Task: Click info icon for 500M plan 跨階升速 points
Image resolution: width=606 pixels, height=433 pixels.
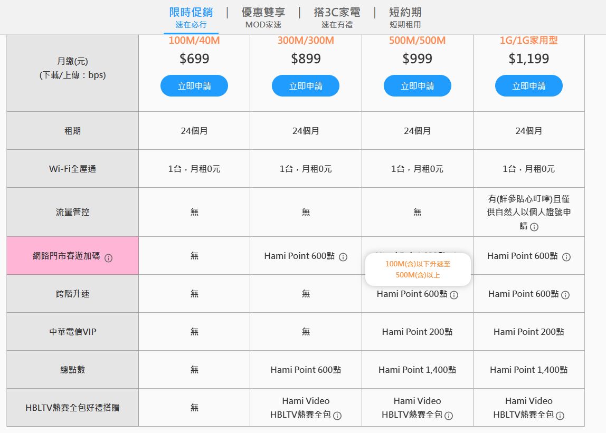Action: pyautogui.click(x=454, y=295)
